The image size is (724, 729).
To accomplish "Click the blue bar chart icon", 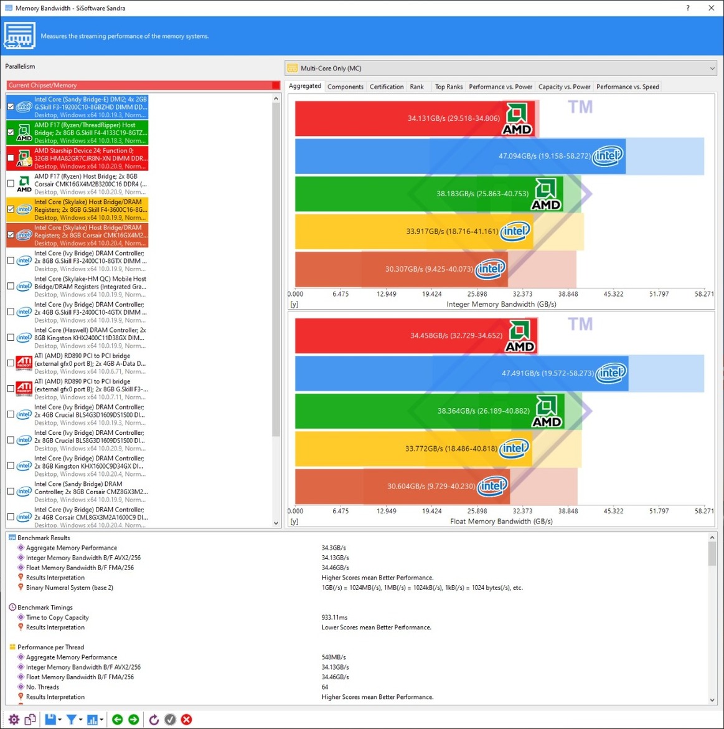I will click(92, 719).
